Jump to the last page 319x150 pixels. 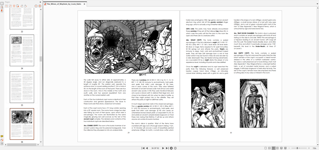[x=167, y=148]
